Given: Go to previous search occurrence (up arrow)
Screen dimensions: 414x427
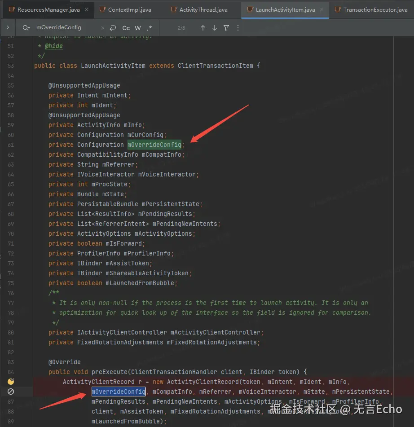Looking at the screenshot, I should pos(203,28).
